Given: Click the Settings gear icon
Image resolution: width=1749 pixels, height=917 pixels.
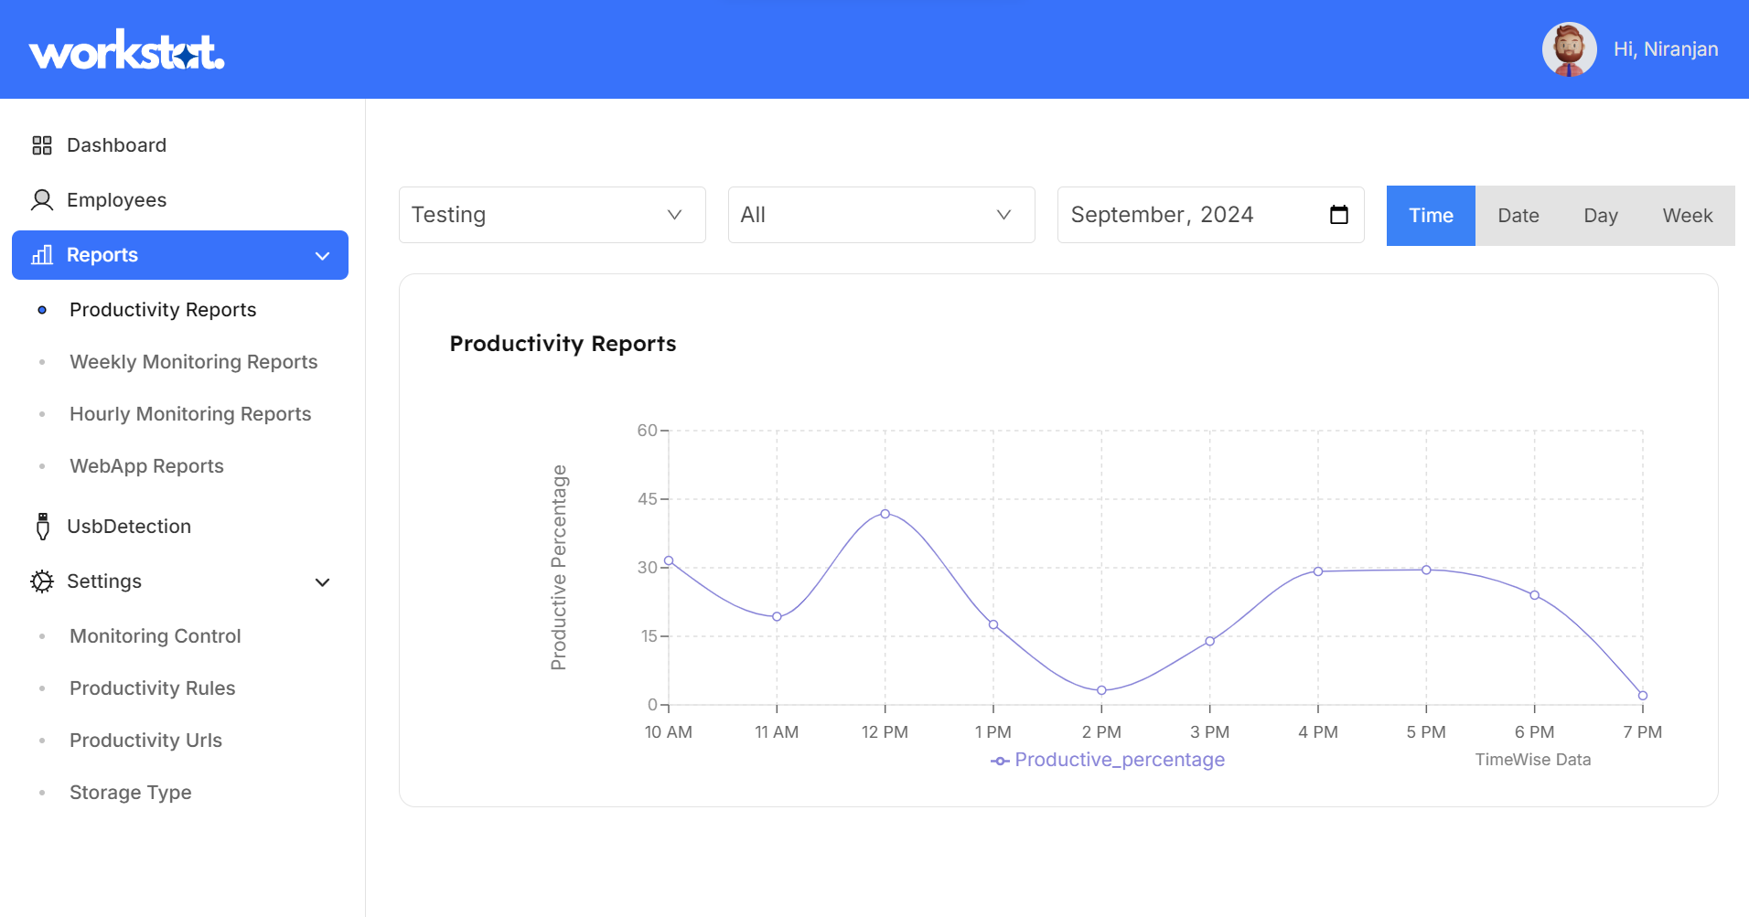Looking at the screenshot, I should click(x=41, y=581).
